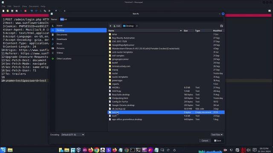
Task: Advance with the path bar right arrow
Action: click(x=137, y=26)
